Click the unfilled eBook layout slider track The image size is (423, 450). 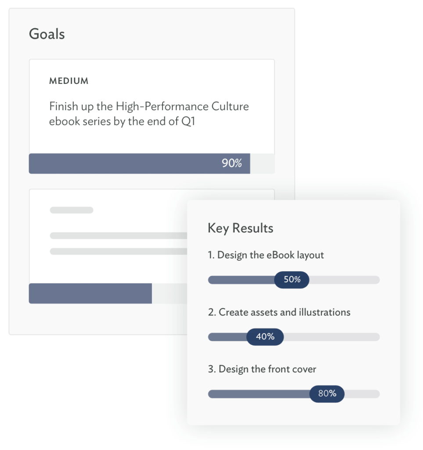pyautogui.click(x=344, y=280)
